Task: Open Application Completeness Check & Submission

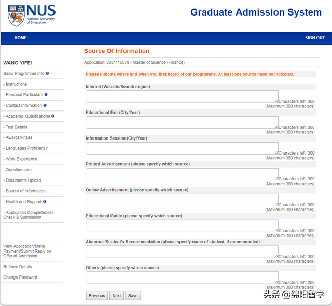Action: pyautogui.click(x=29, y=215)
